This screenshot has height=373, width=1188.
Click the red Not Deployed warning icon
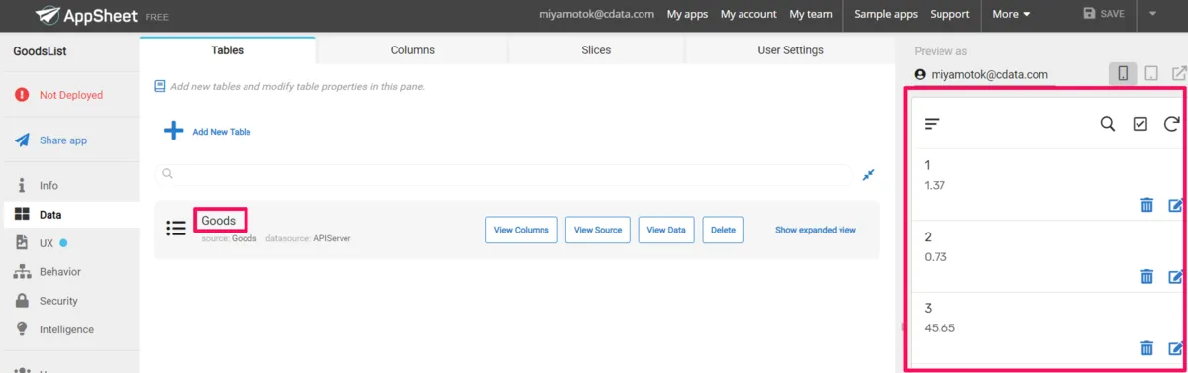pyautogui.click(x=21, y=95)
